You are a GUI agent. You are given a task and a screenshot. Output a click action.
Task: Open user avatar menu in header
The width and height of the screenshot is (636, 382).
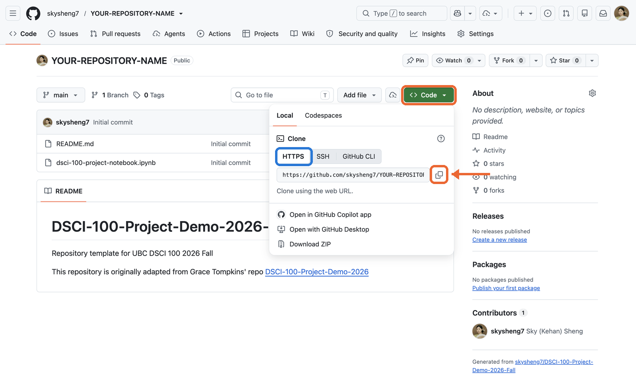tap(622, 14)
